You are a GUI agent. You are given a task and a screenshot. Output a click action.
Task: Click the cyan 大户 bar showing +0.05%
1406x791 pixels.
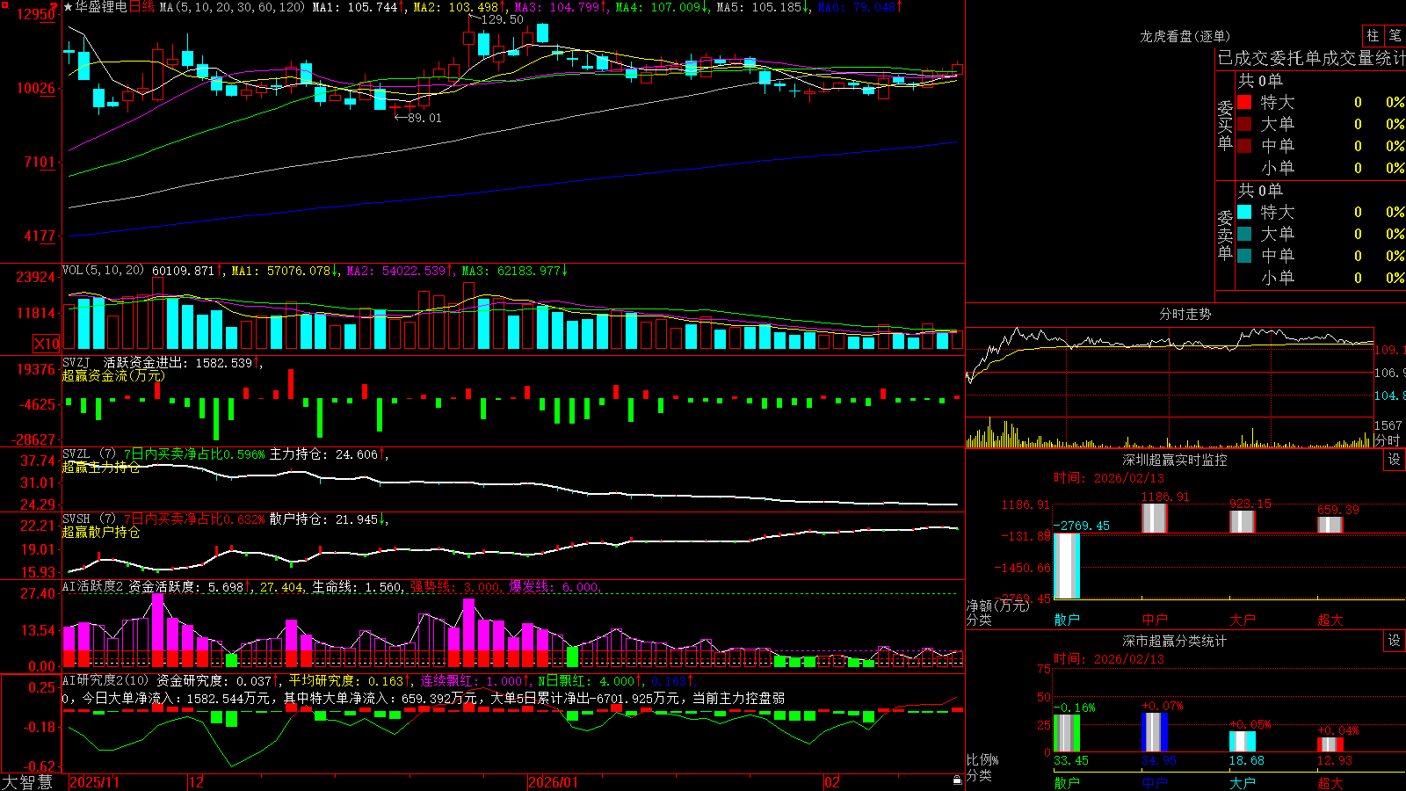pos(1243,742)
